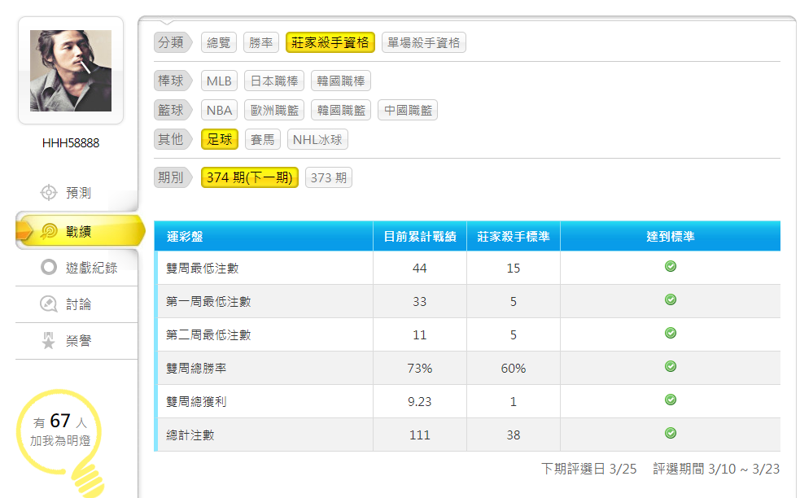
Task: Click the 預測 target icon in sidebar
Action: [49, 192]
